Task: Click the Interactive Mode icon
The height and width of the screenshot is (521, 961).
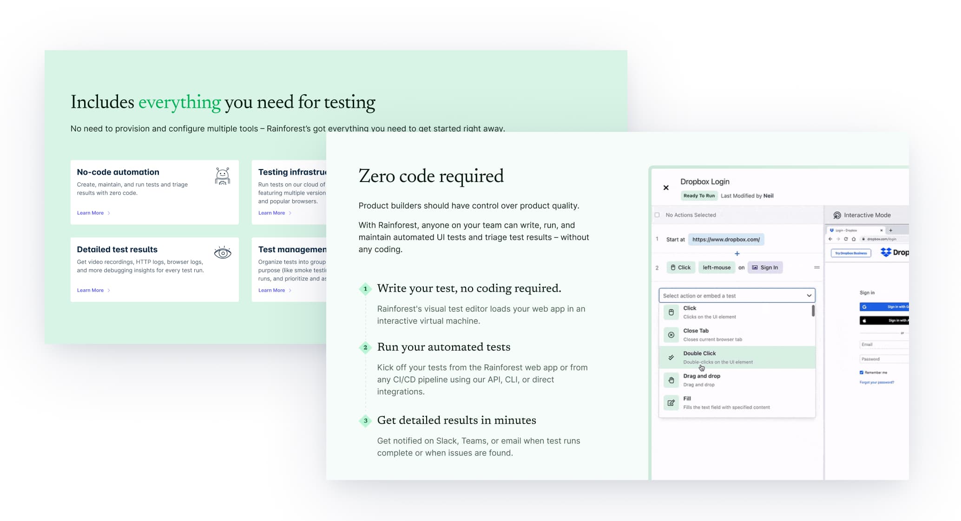Action: 837,215
